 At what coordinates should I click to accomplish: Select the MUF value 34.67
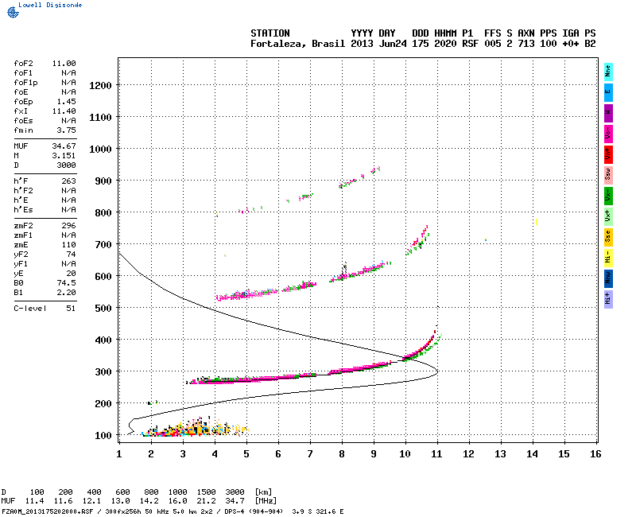(64, 146)
